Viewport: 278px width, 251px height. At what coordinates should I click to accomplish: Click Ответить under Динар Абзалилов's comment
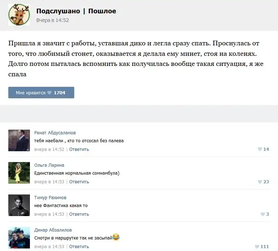pyautogui.click(x=79, y=247)
